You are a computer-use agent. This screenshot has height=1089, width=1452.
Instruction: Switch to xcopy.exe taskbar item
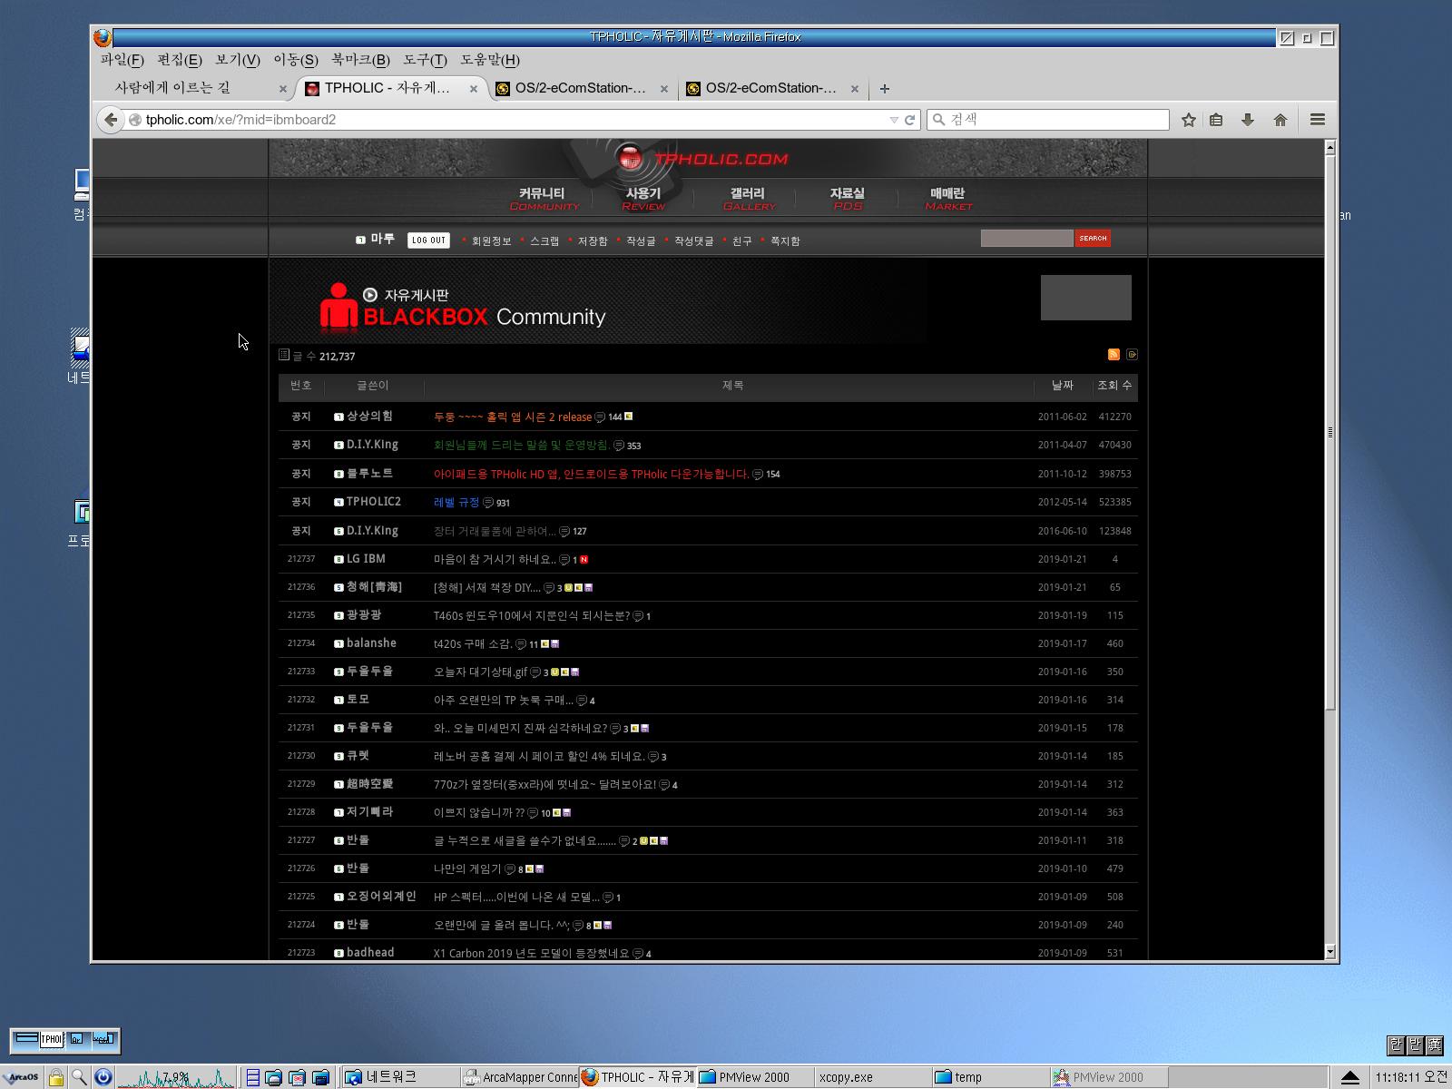point(873,1077)
